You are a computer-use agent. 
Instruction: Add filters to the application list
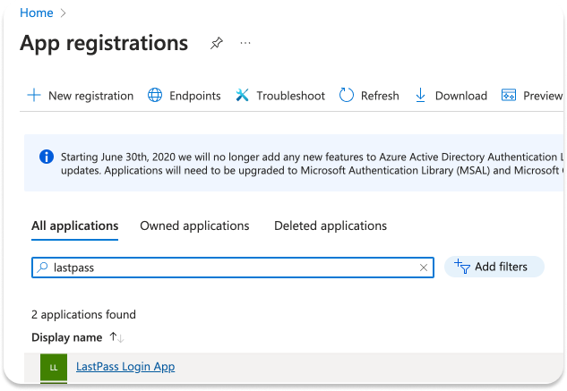(494, 267)
